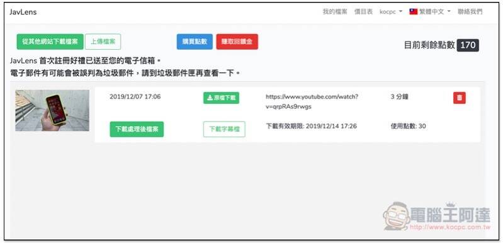Click the 上傳檔案 button
Image resolution: width=503 pixels, height=243 pixels.
click(x=103, y=42)
